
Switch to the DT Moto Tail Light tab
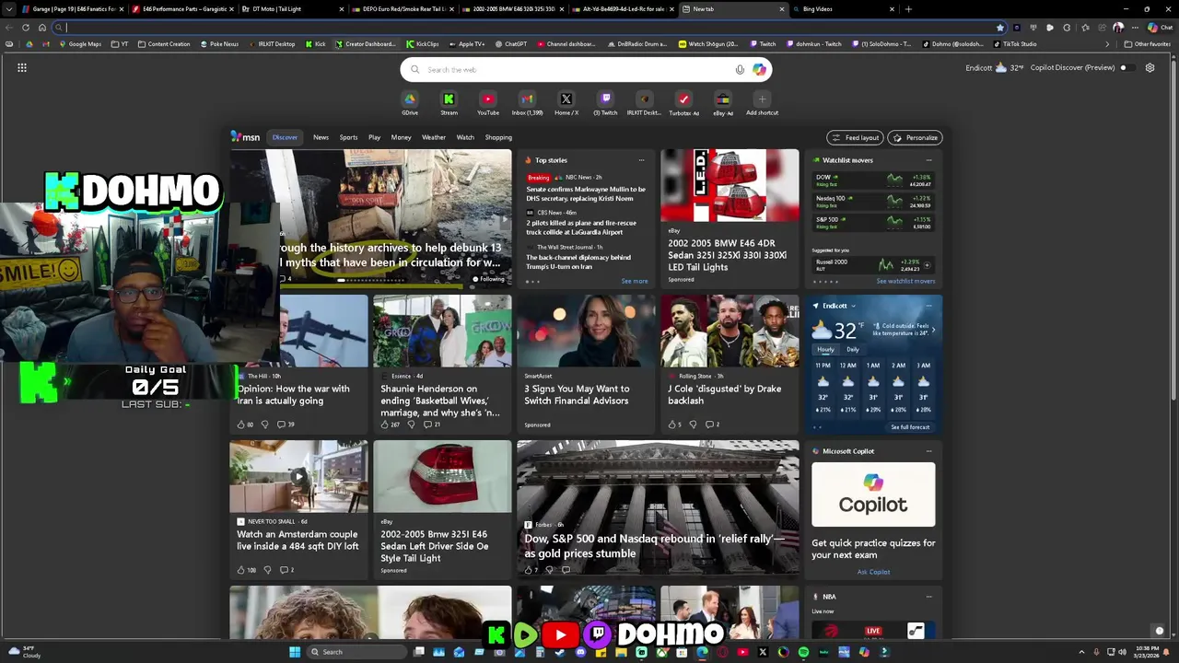(x=290, y=9)
